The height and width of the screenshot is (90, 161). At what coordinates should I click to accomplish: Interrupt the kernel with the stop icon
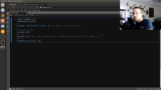[x=26, y=15]
